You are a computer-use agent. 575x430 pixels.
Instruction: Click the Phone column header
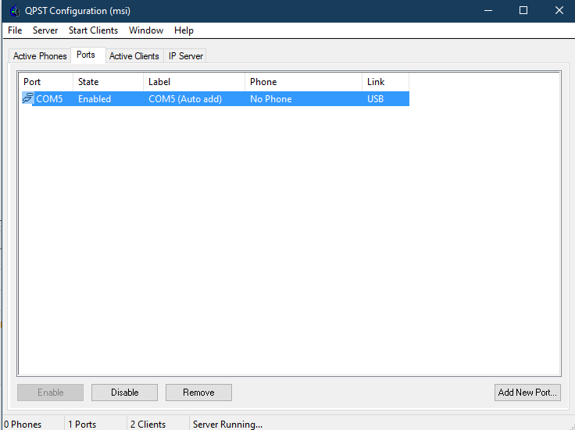click(303, 82)
